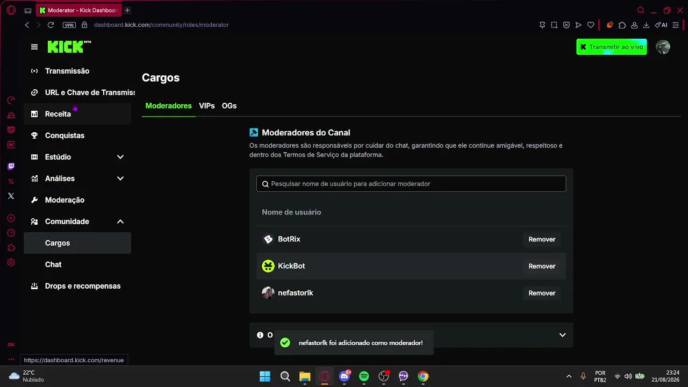Image resolution: width=688 pixels, height=387 pixels.
Task: Expand the Análises section chevron
Action: (x=120, y=178)
